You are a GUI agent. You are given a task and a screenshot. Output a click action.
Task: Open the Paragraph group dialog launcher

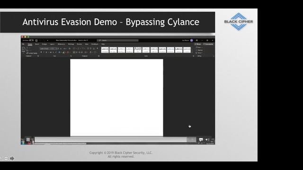(x=99, y=56)
